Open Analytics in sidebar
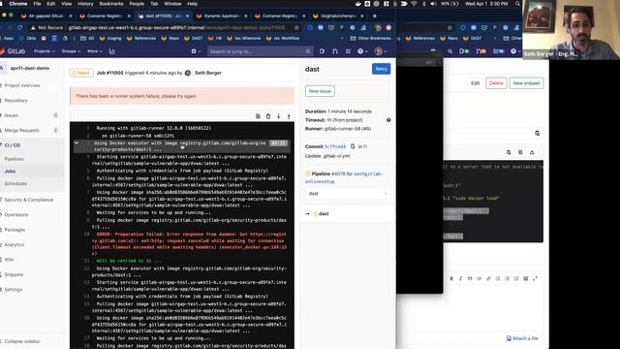The image size is (620, 349). 15,245
